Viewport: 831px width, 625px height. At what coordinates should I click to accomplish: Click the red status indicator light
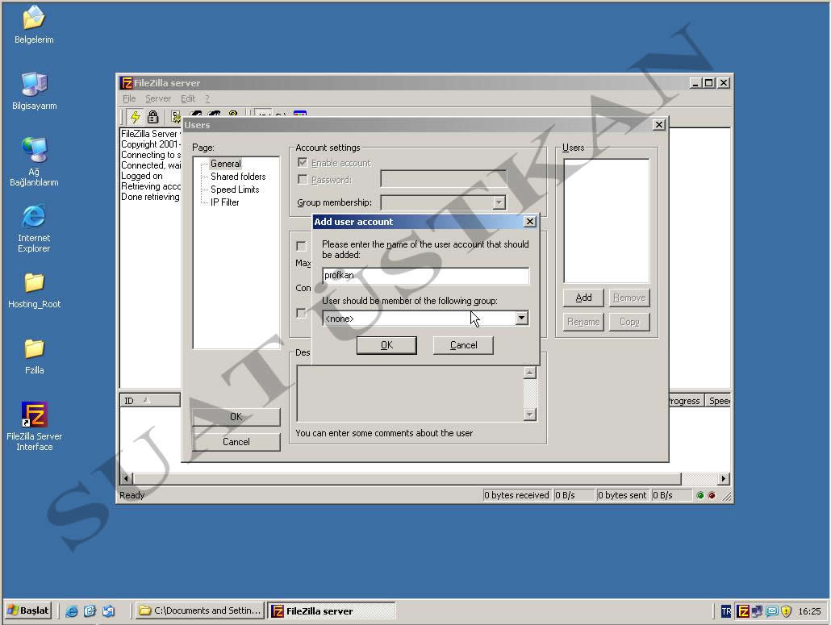click(712, 495)
